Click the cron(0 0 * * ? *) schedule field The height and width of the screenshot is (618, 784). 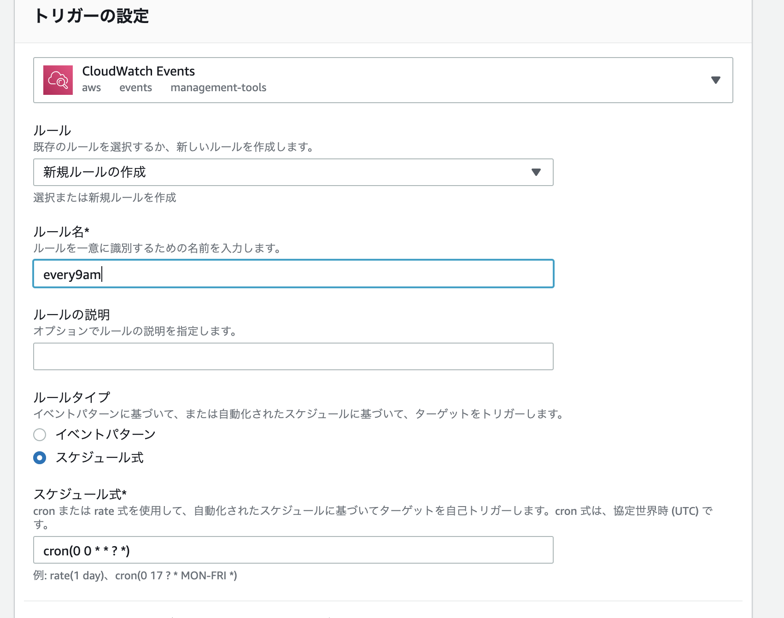[x=293, y=550]
